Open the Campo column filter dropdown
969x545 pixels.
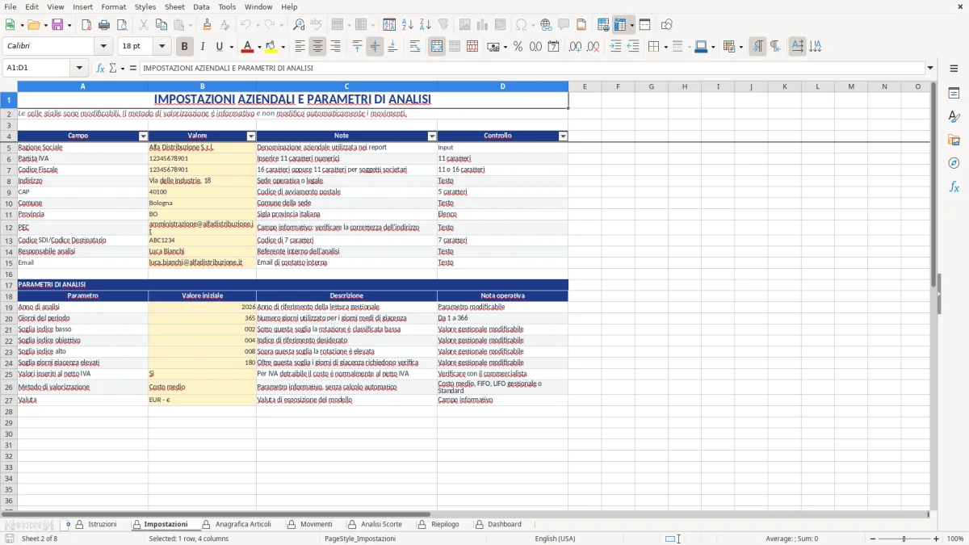(x=144, y=136)
